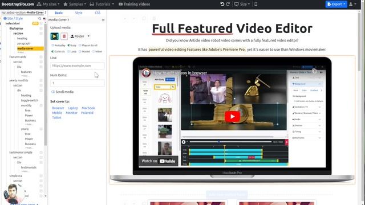Image resolution: width=365 pixels, height=205 pixels.
Task: Select the toggle-switch tree item
Action: click(x=29, y=100)
